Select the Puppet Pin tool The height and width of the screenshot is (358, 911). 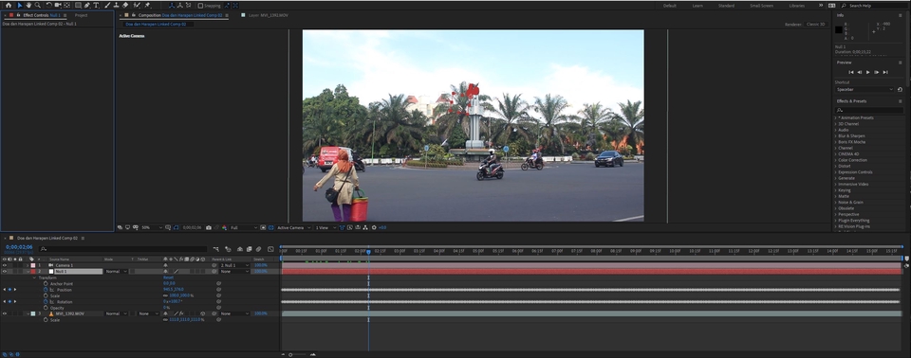pos(148,6)
